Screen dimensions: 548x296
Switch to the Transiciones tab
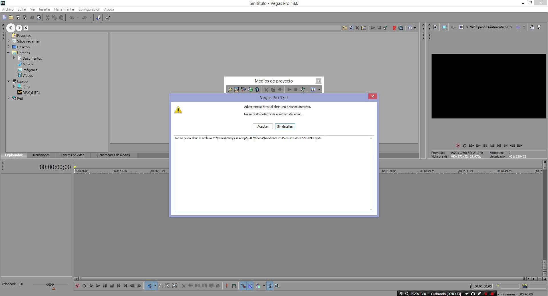pyautogui.click(x=41, y=155)
